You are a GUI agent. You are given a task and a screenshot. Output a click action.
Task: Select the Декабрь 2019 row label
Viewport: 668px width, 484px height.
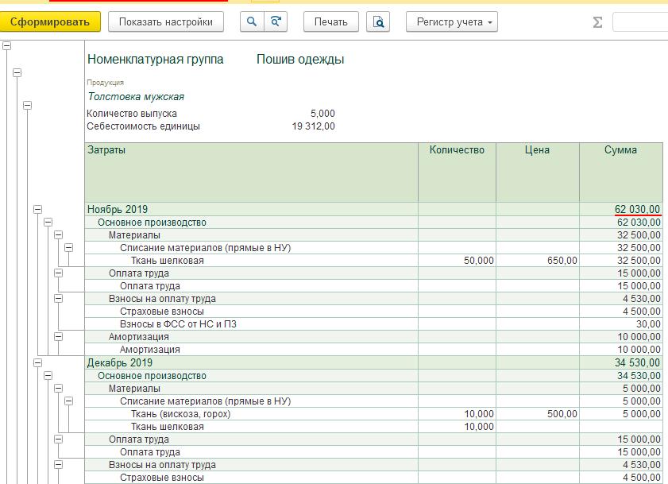120,363
